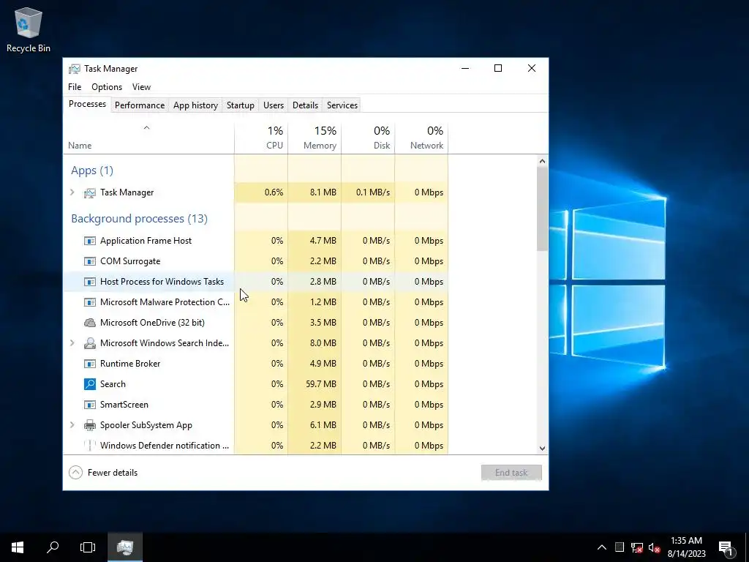749x562 pixels.
Task: Click the Runtime Broker process icon
Action: pos(90,364)
